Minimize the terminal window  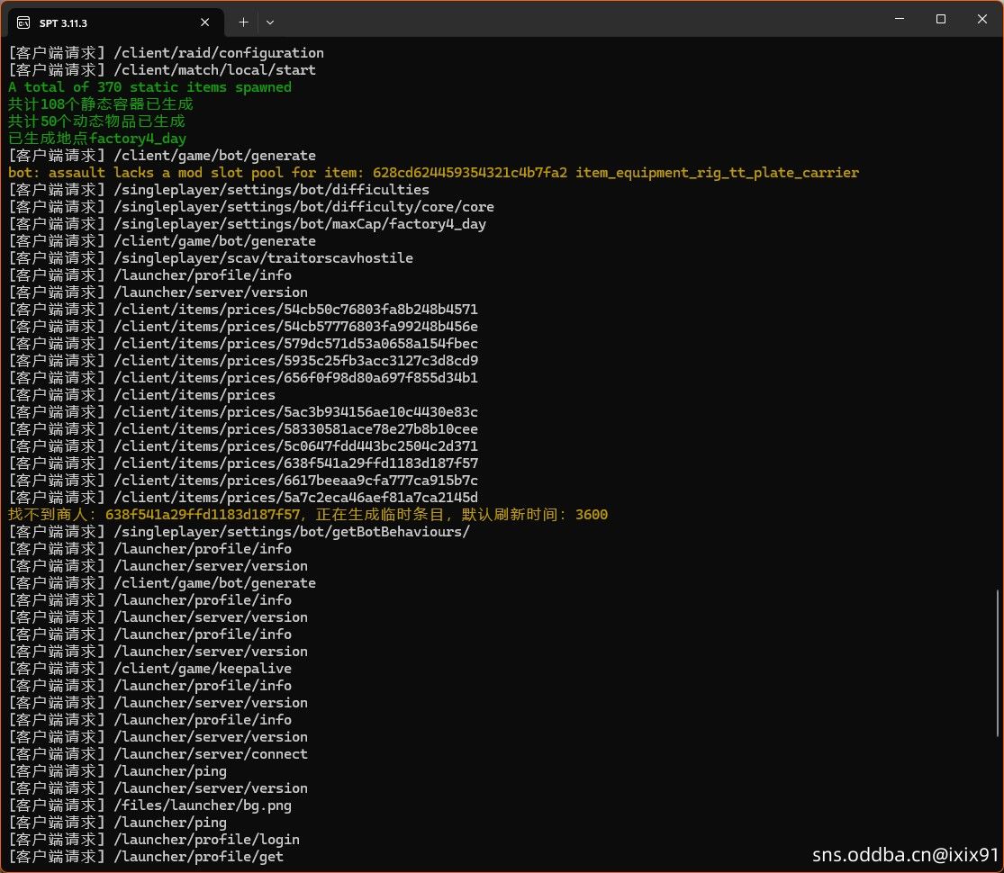pyautogui.click(x=900, y=19)
